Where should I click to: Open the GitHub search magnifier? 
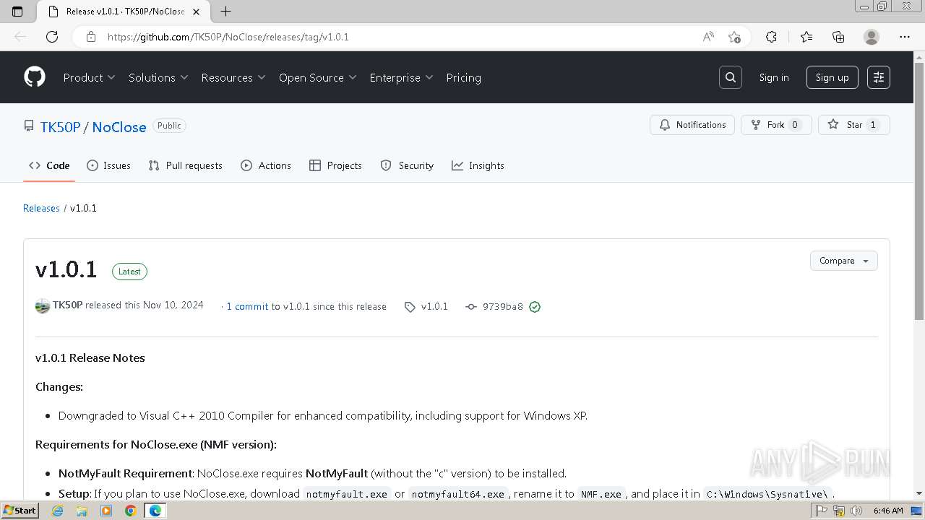[731, 77]
